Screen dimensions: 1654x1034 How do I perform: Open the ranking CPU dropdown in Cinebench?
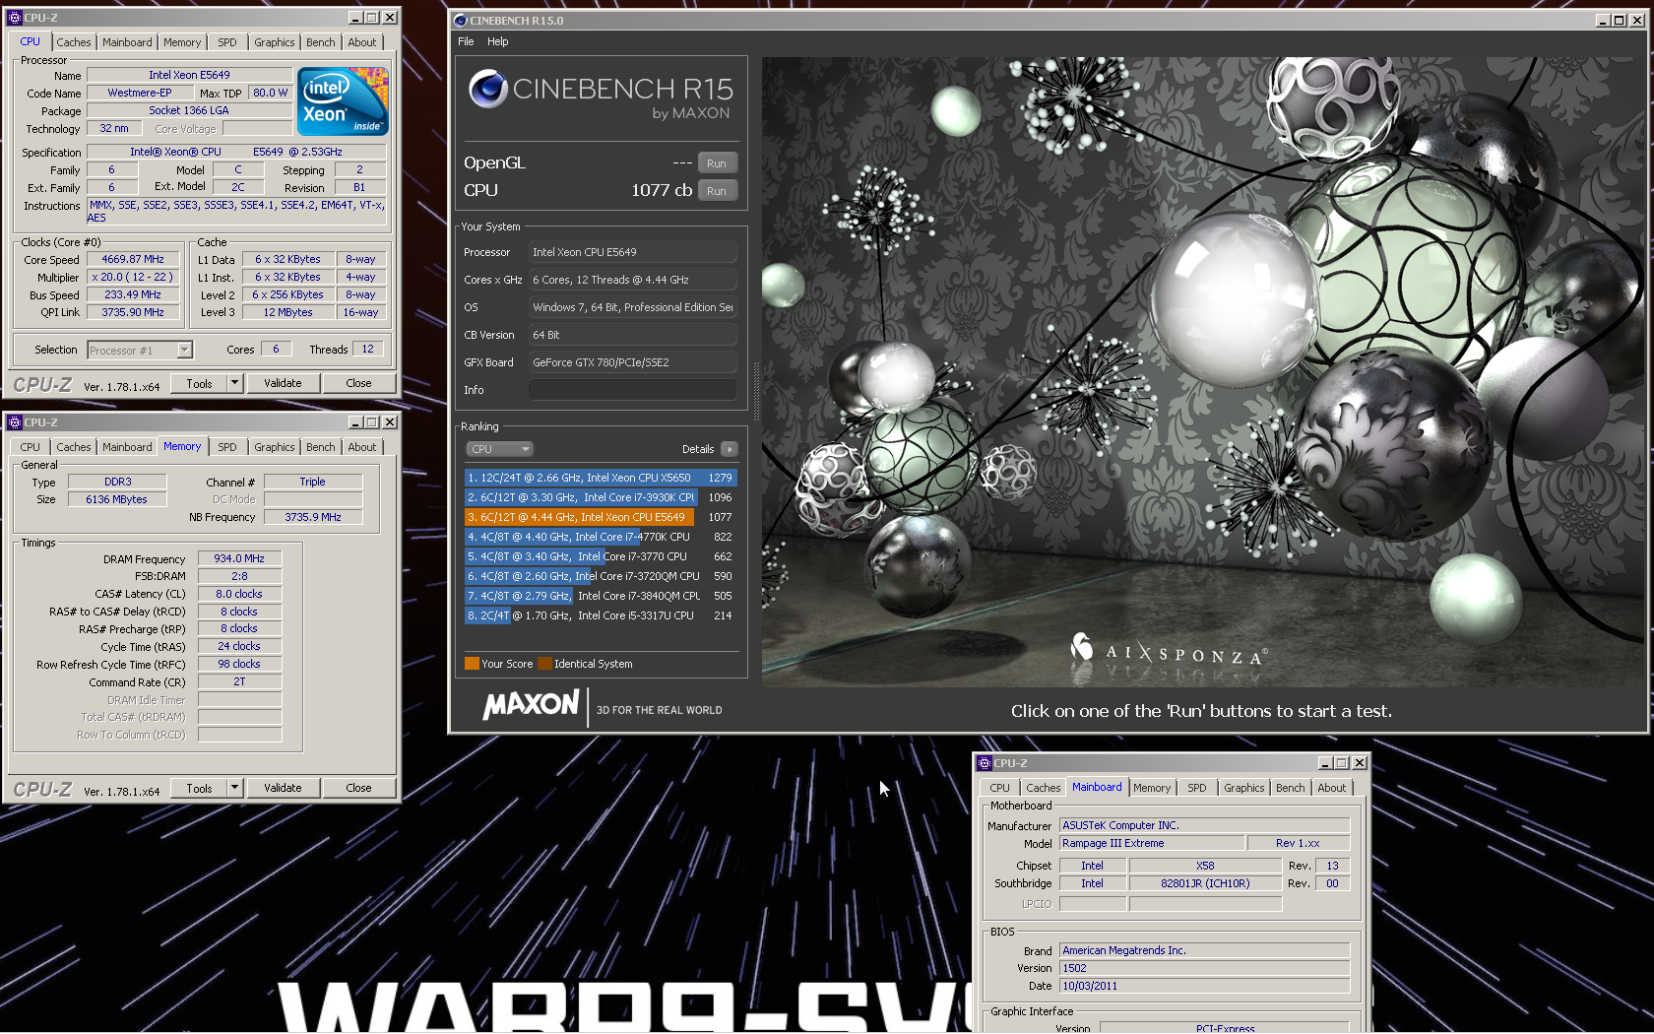coord(499,449)
